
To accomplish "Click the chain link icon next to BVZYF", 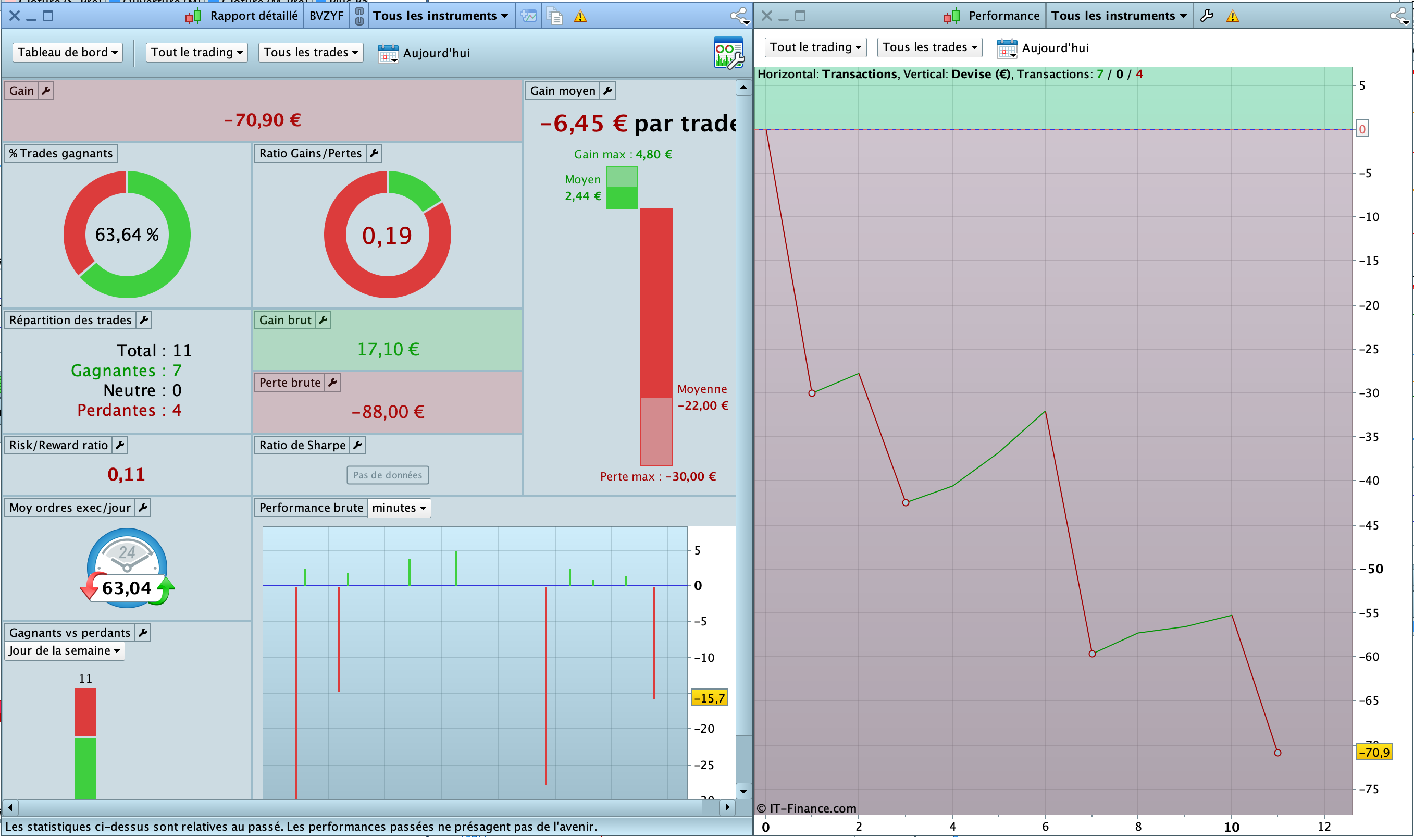I will coord(359,16).
